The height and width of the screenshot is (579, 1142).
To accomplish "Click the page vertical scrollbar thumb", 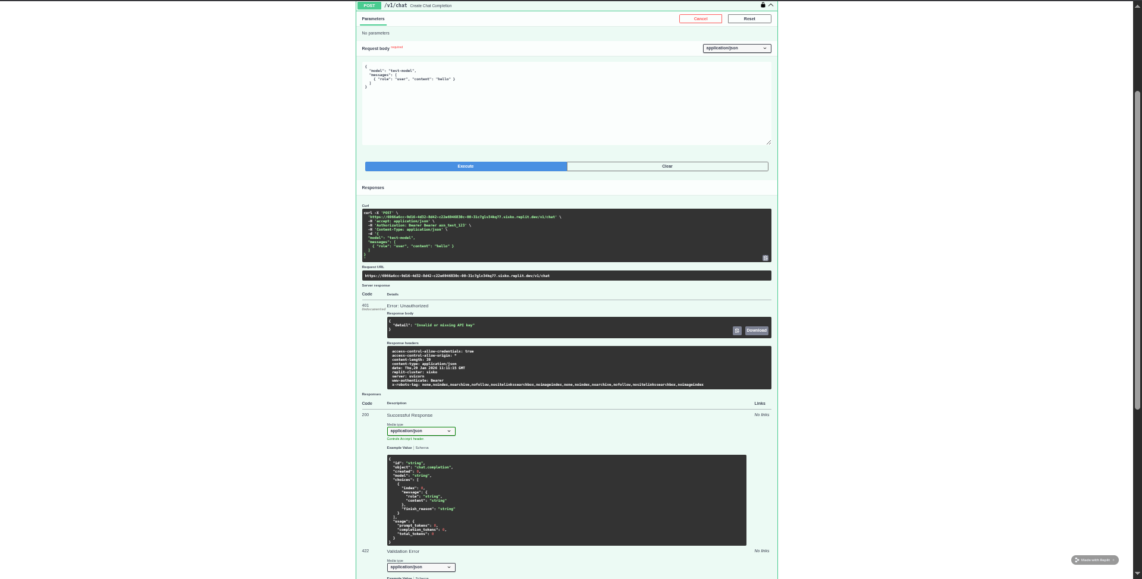I will point(1137,250).
